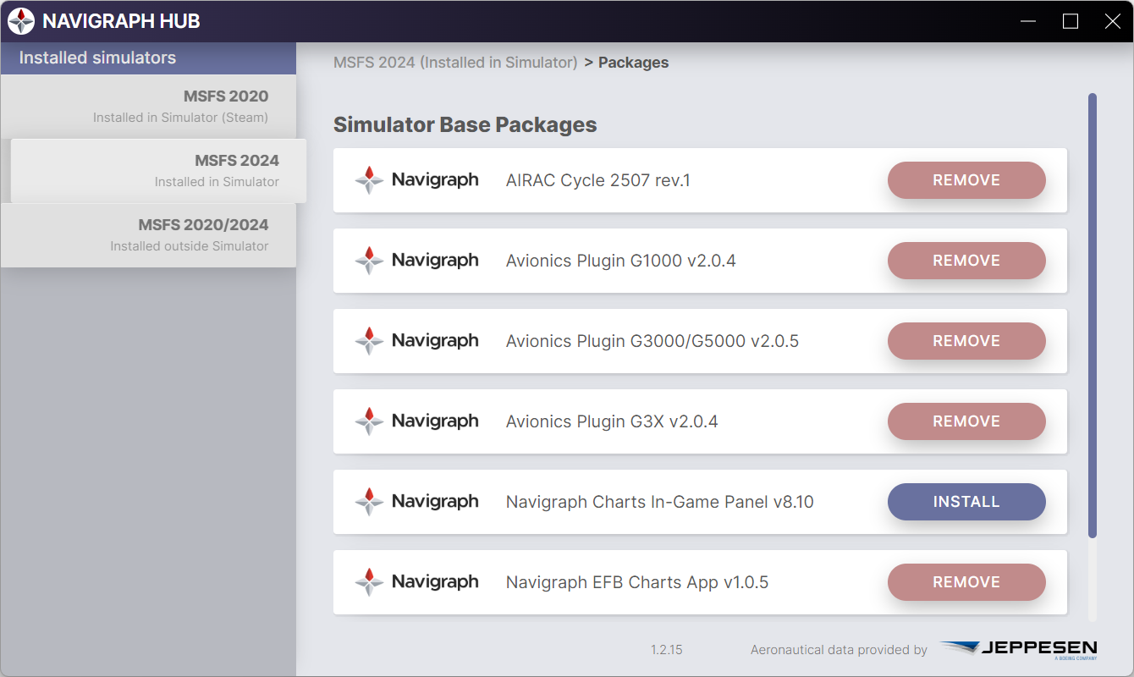Select MSFS 2020/2024 Installed outside Simulator tab

[x=148, y=235]
